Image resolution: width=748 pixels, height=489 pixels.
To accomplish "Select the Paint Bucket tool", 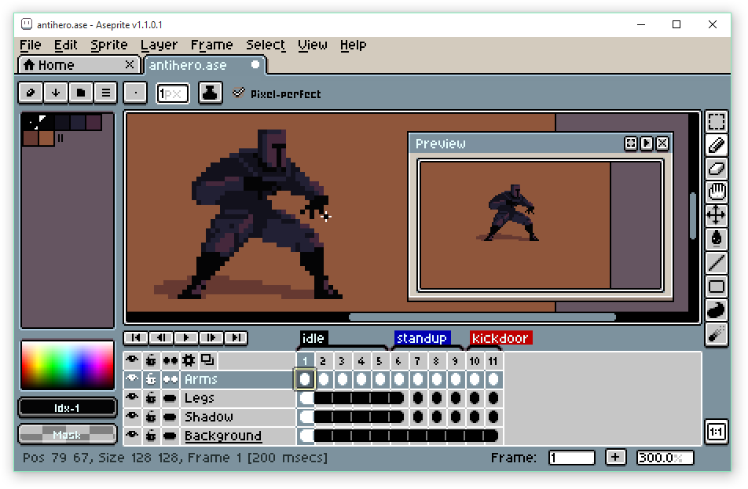I will tap(716, 239).
